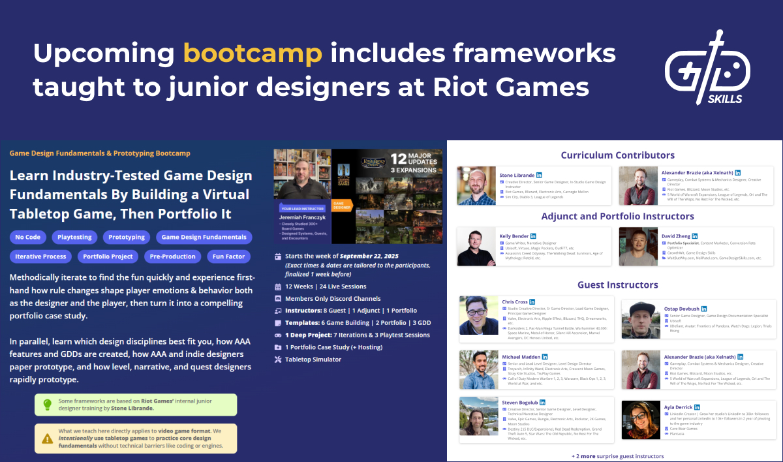Click the Discord icon beside Members Only
The image size is (783, 462).
pos(279,299)
